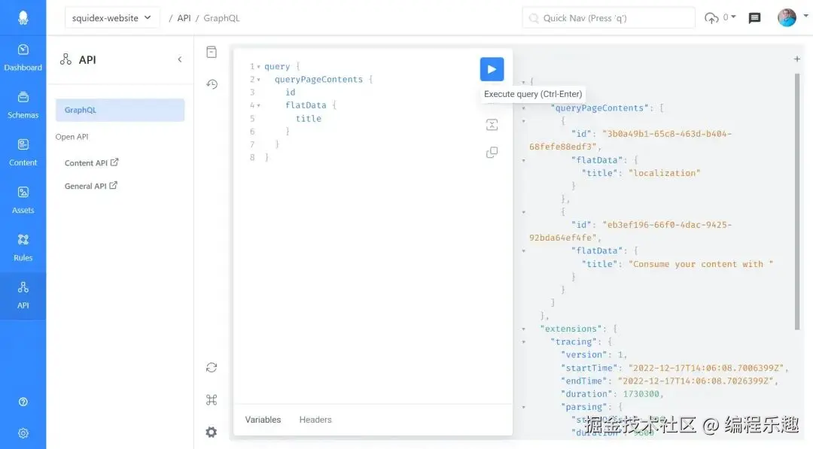Focus the Quick Nav search field
The image size is (813, 449).
click(x=608, y=18)
